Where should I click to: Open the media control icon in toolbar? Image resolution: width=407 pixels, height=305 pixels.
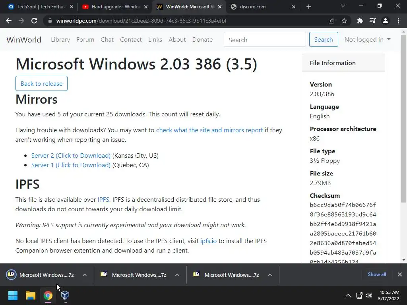[x=373, y=21]
